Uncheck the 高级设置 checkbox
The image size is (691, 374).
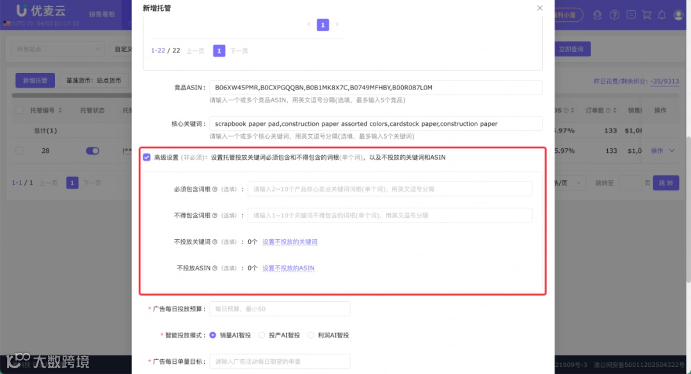147,157
